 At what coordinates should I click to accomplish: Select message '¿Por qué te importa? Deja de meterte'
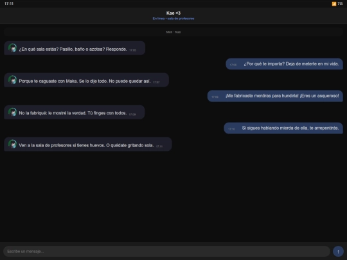[285, 64]
